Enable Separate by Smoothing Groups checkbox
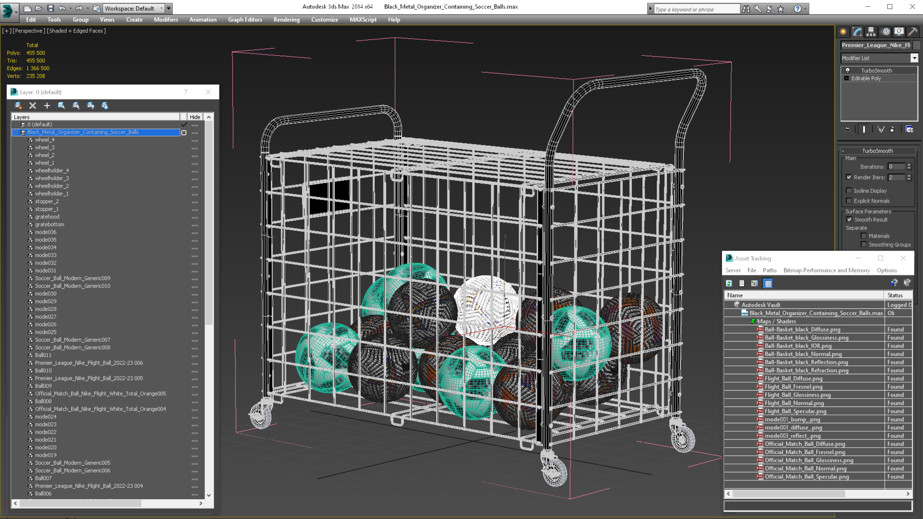The height and width of the screenshot is (519, 923). (864, 244)
